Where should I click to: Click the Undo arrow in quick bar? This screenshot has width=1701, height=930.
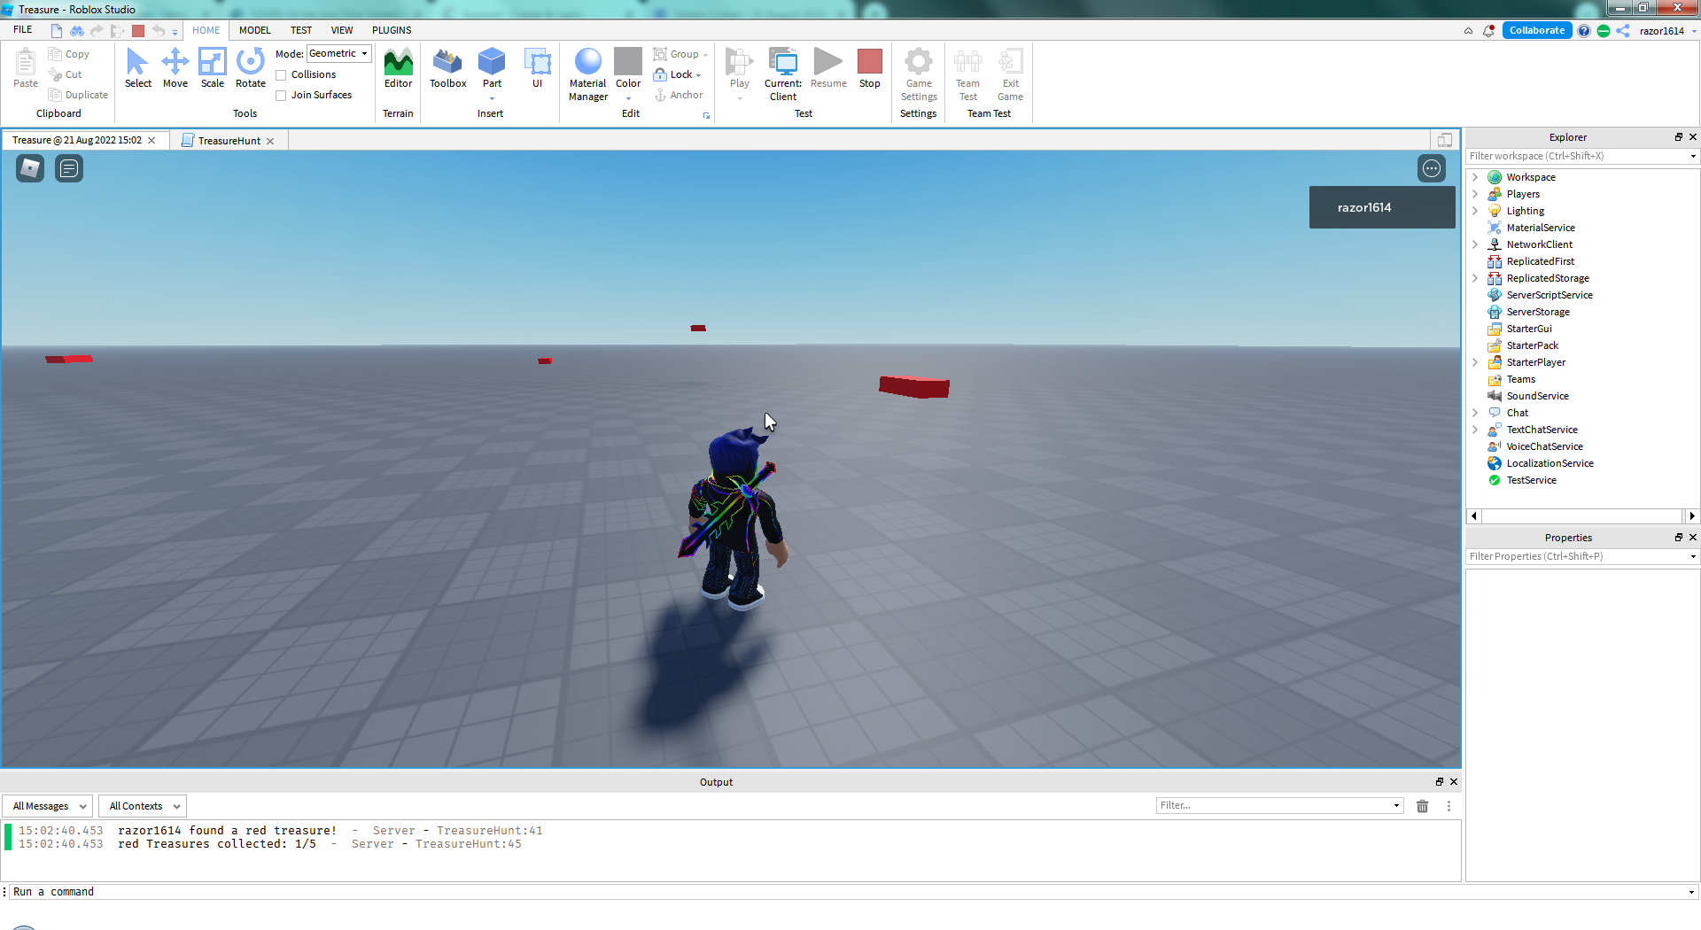point(158,30)
